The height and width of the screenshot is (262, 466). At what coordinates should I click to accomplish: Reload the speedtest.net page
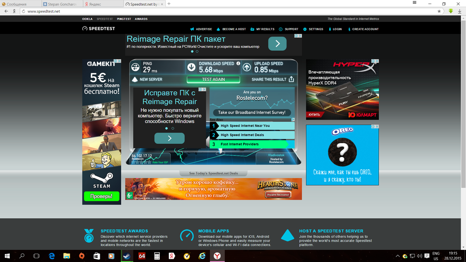click(23, 11)
